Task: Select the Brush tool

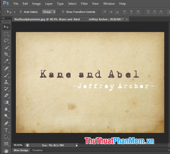Action: 6,75
